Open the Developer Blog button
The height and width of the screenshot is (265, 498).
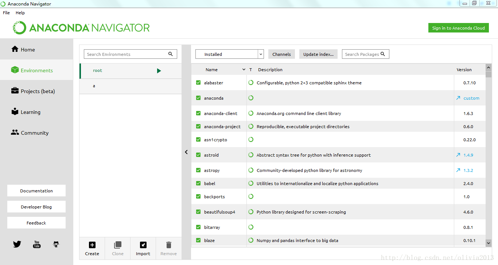tap(36, 207)
